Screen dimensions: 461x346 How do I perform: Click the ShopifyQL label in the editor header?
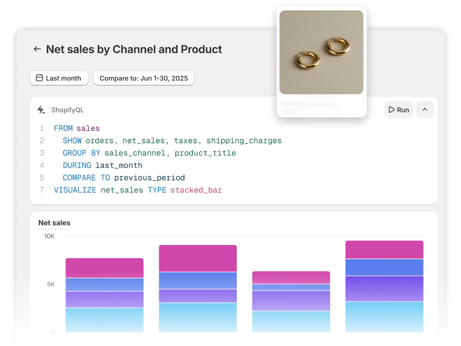tap(68, 110)
